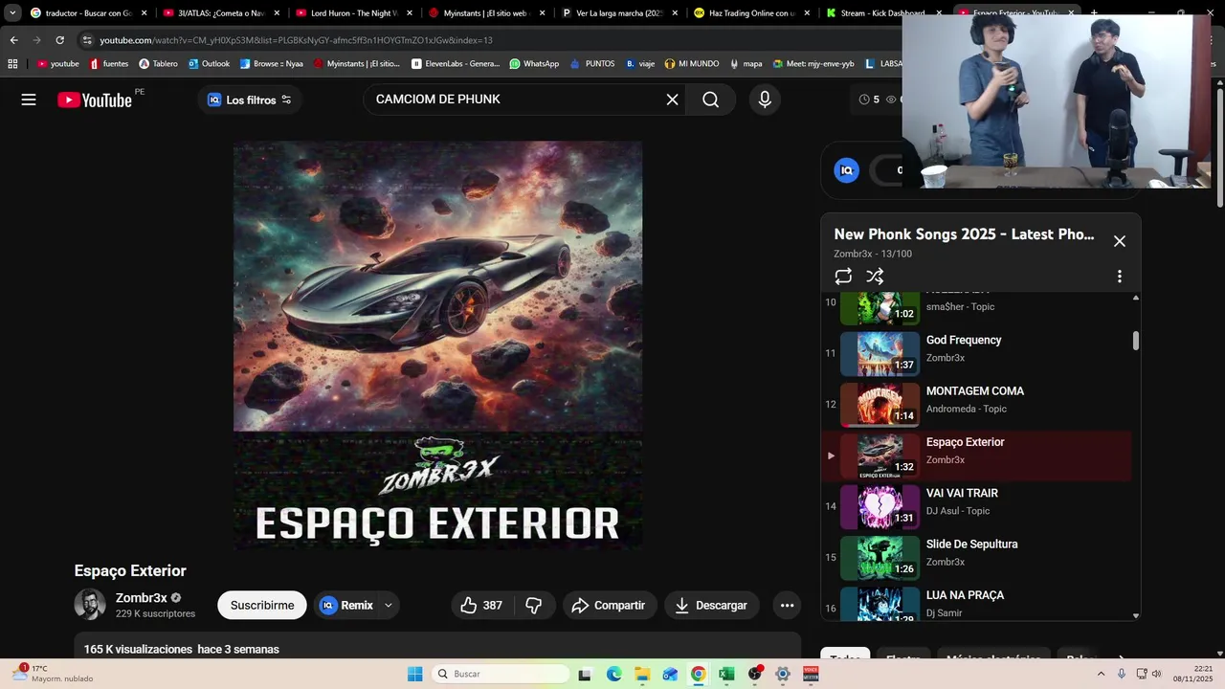Open the Zombr3x channel name link
Image resolution: width=1225 pixels, height=689 pixels.
[141, 598]
